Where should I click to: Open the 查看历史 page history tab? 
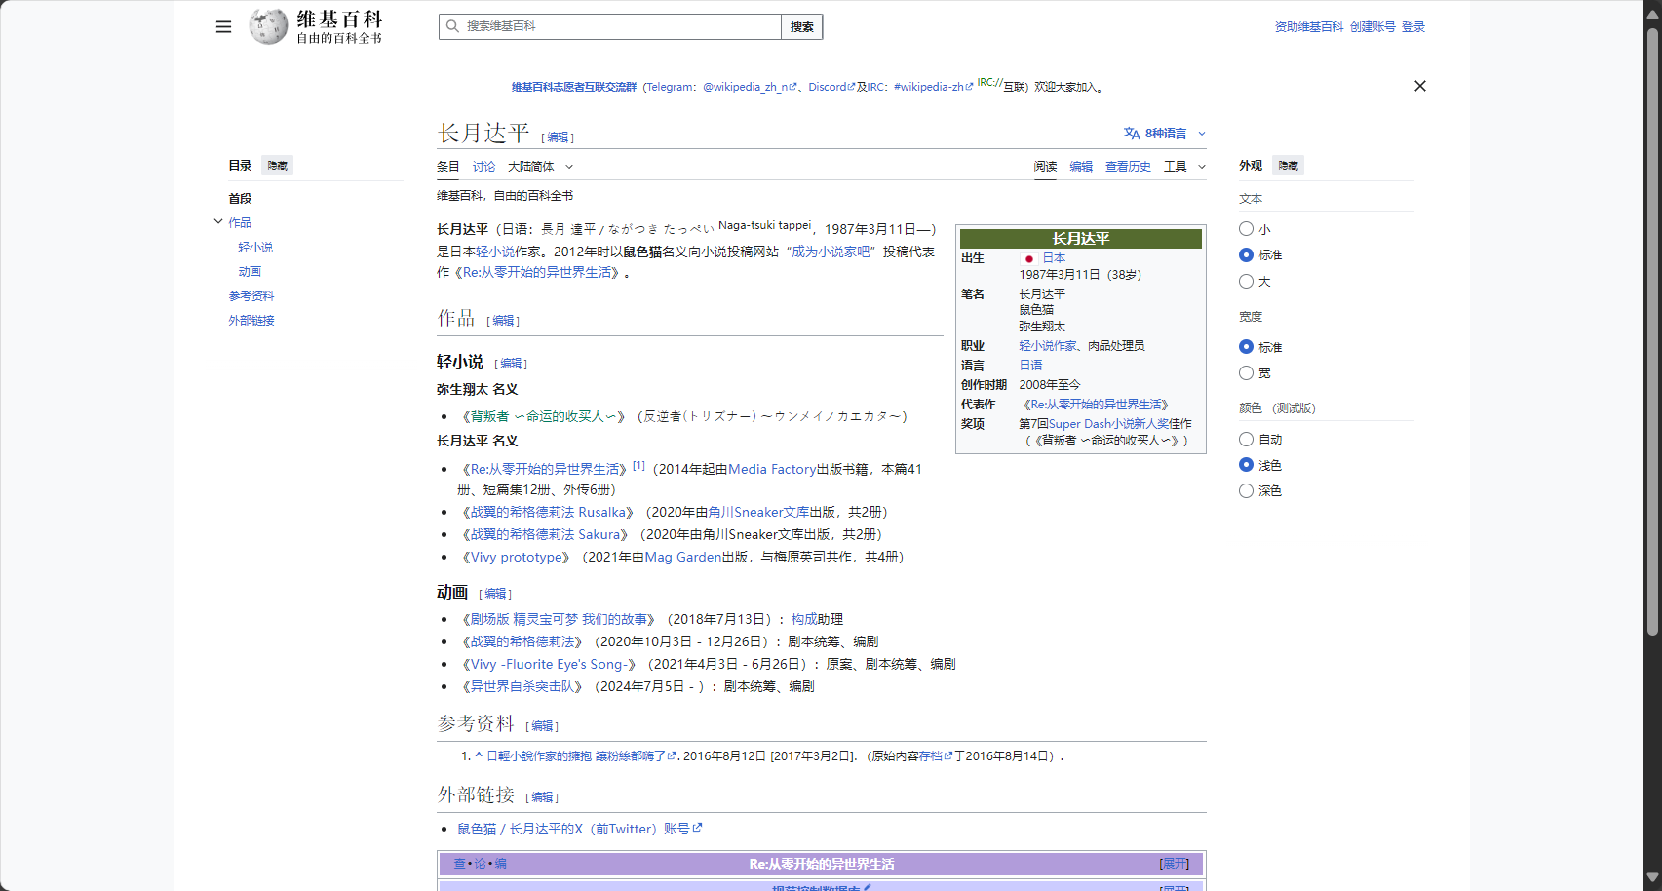point(1128,166)
